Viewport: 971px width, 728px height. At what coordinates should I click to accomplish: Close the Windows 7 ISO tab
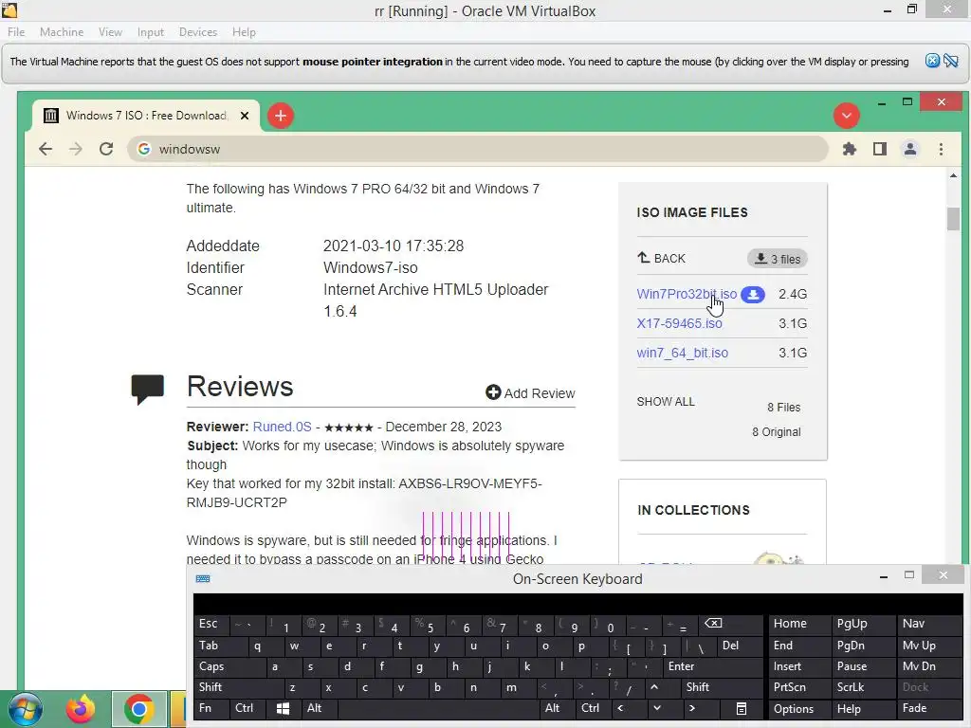(x=245, y=116)
